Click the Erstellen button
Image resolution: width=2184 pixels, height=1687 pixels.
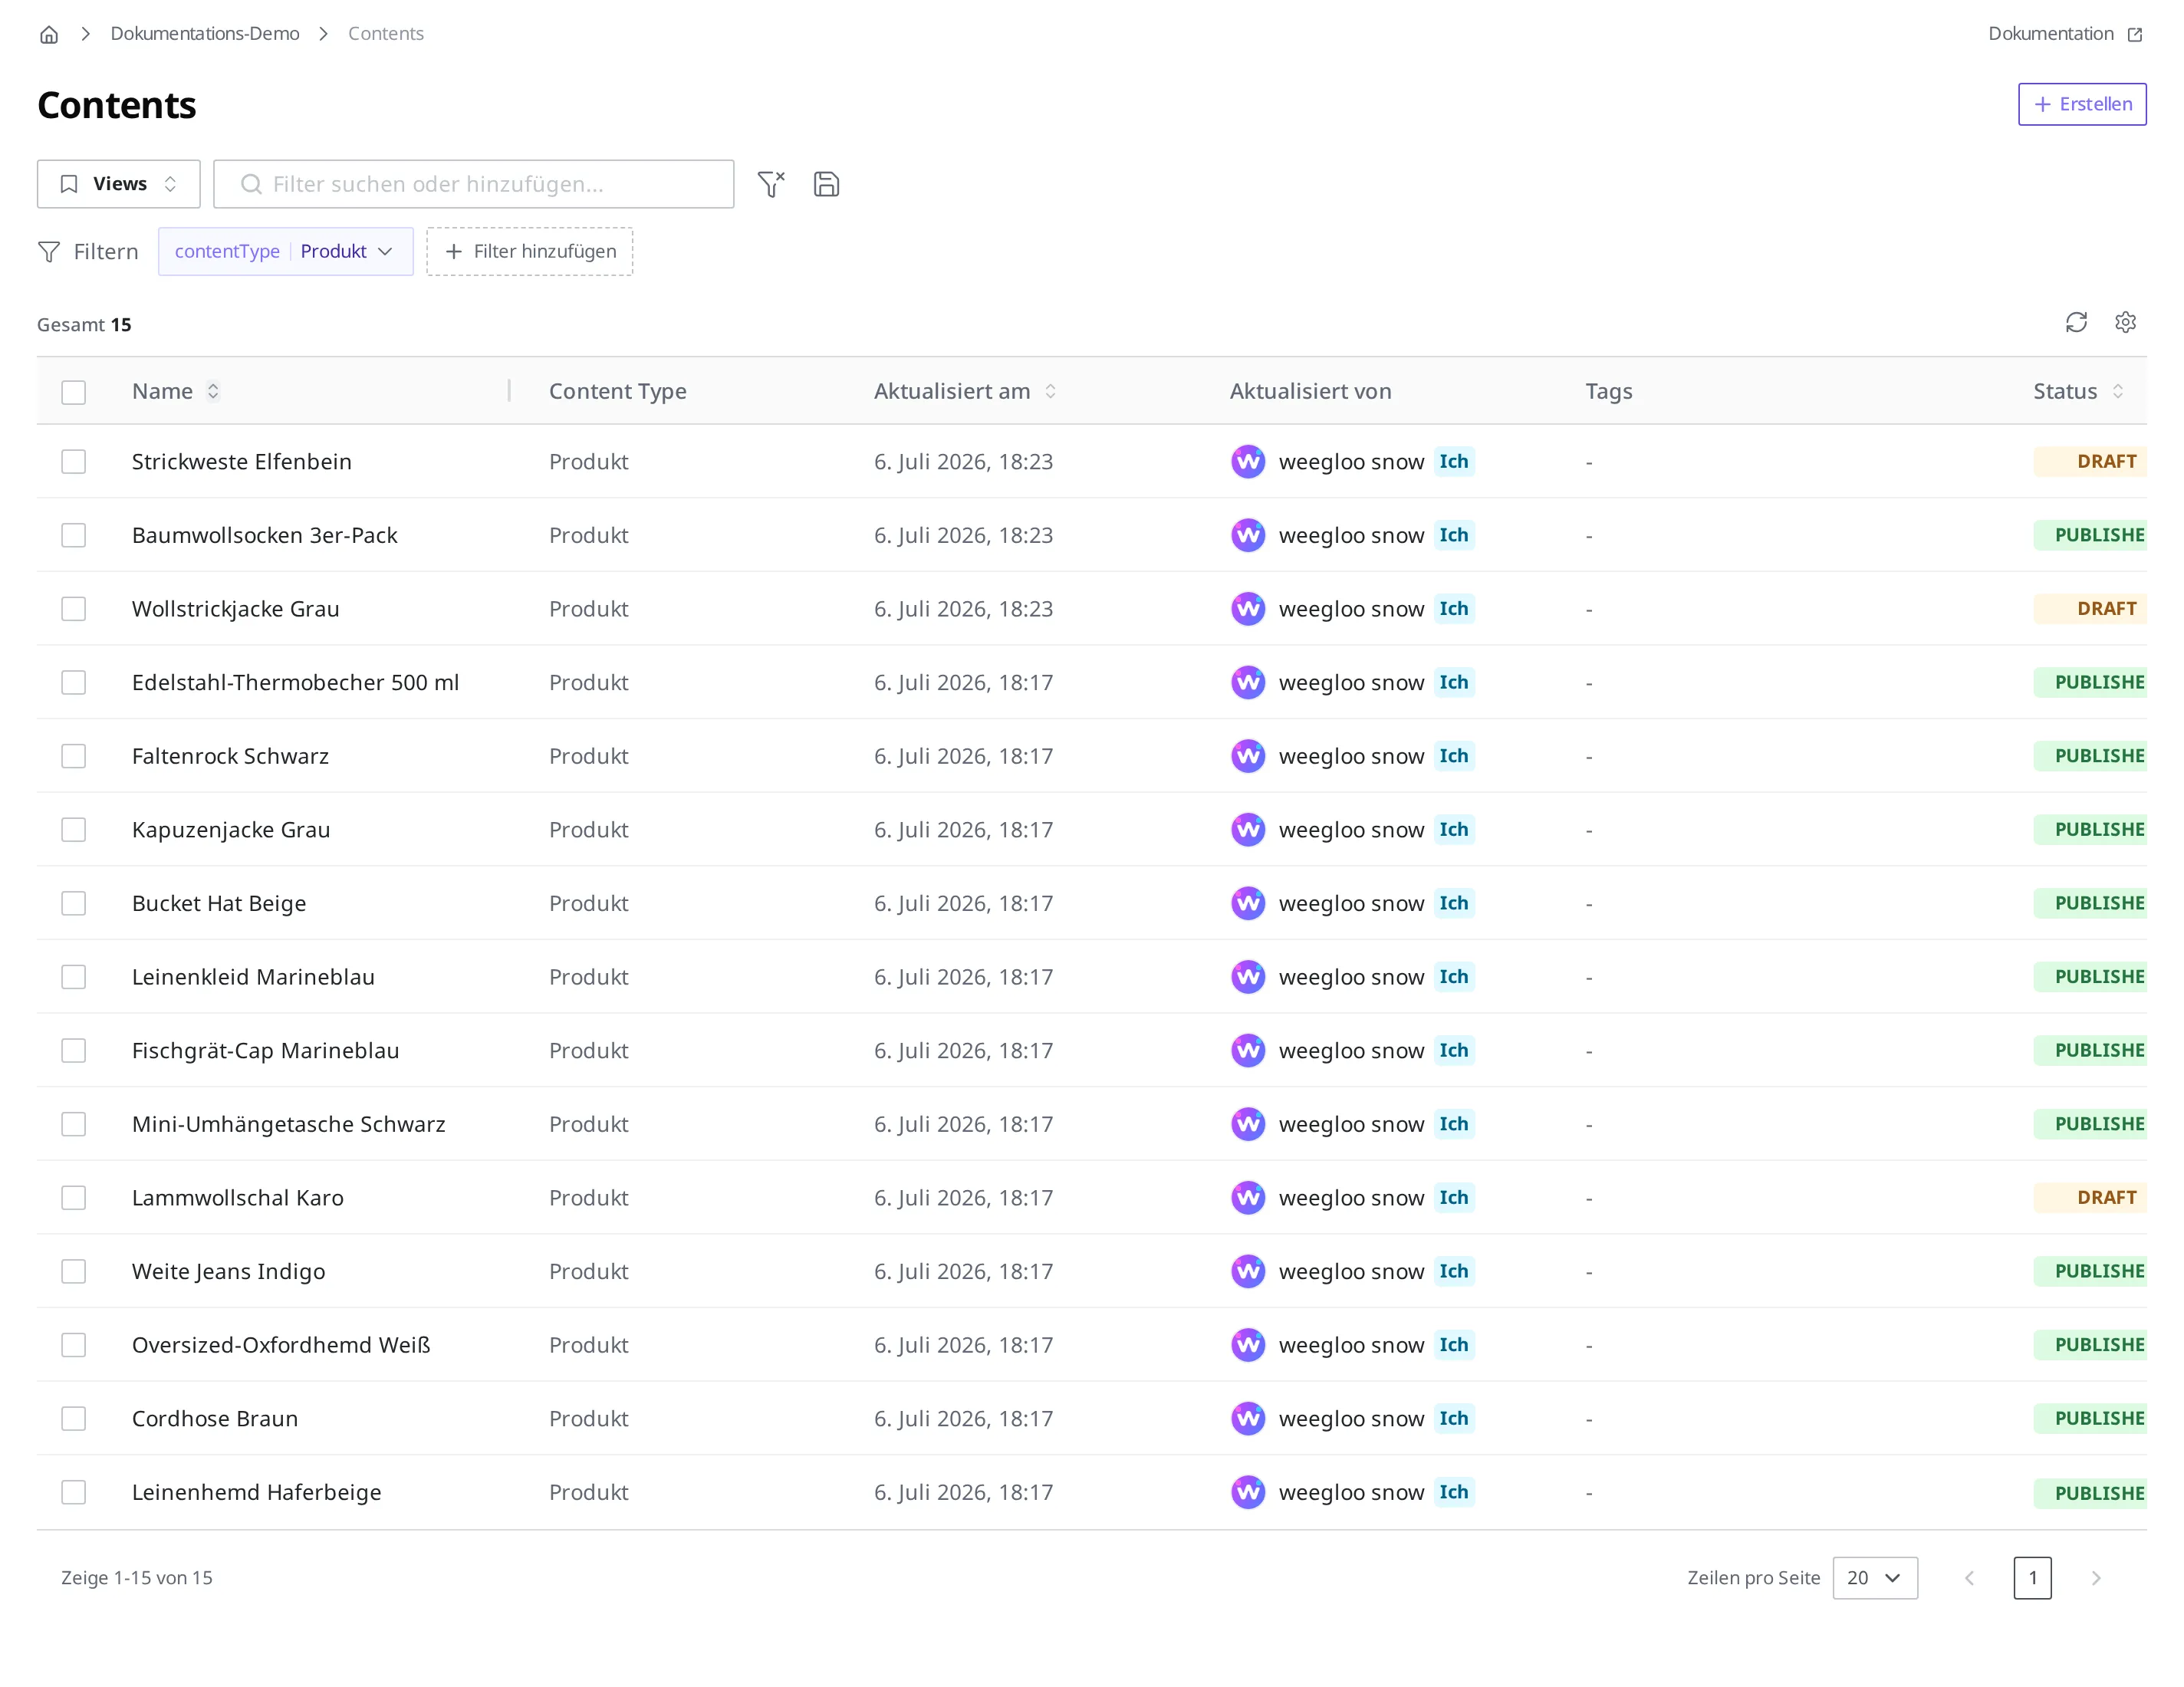coord(2082,104)
